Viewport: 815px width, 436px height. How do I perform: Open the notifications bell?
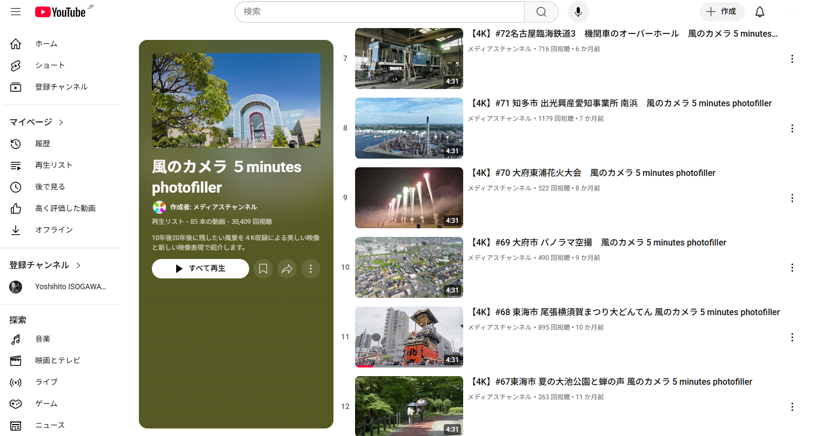(759, 12)
